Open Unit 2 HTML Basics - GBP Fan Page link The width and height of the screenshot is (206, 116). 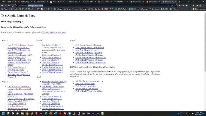(20, 56)
